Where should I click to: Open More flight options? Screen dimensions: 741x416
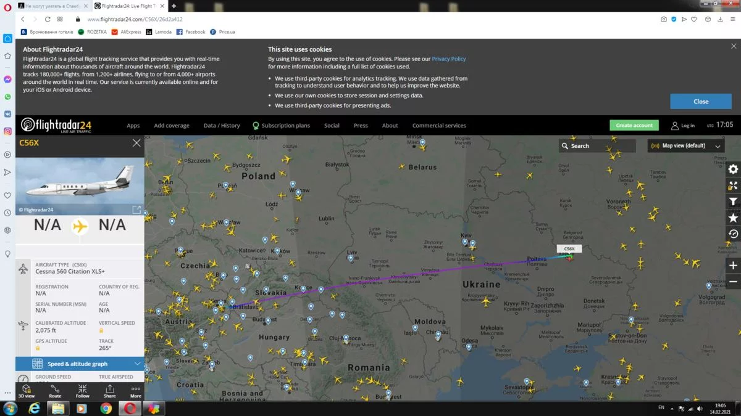point(135,391)
